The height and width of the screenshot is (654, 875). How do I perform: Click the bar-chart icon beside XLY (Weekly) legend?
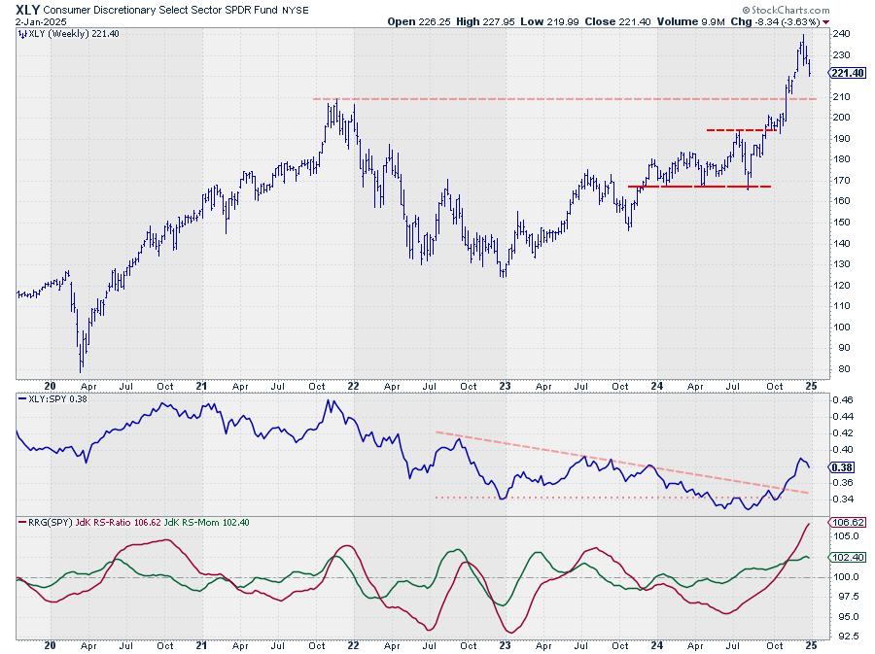[x=21, y=34]
